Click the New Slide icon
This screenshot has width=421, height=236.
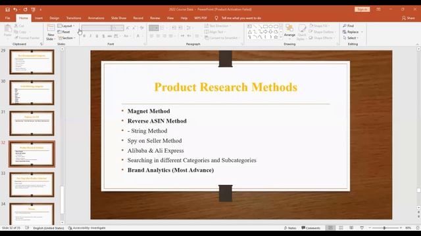(x=51, y=28)
